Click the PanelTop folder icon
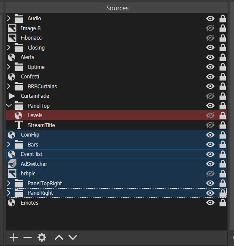The image size is (234, 246). point(19,106)
